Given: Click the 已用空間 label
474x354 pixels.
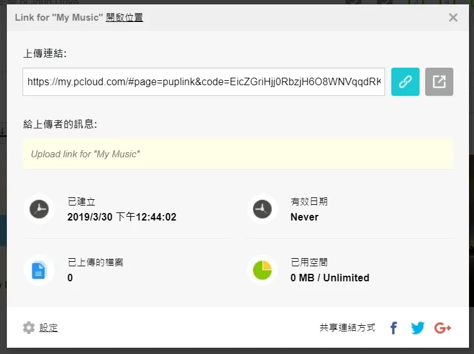Looking at the screenshot, I should 309,262.
